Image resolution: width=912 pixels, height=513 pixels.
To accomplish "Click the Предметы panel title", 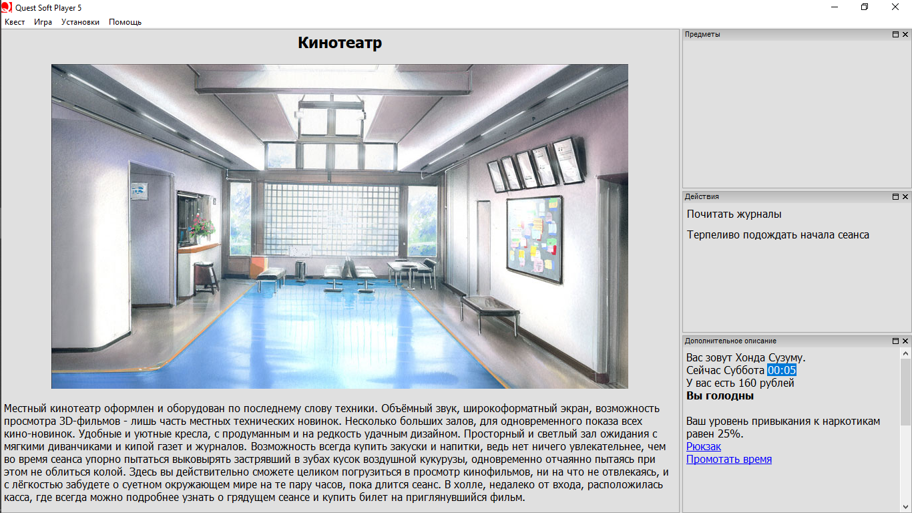I will point(702,34).
